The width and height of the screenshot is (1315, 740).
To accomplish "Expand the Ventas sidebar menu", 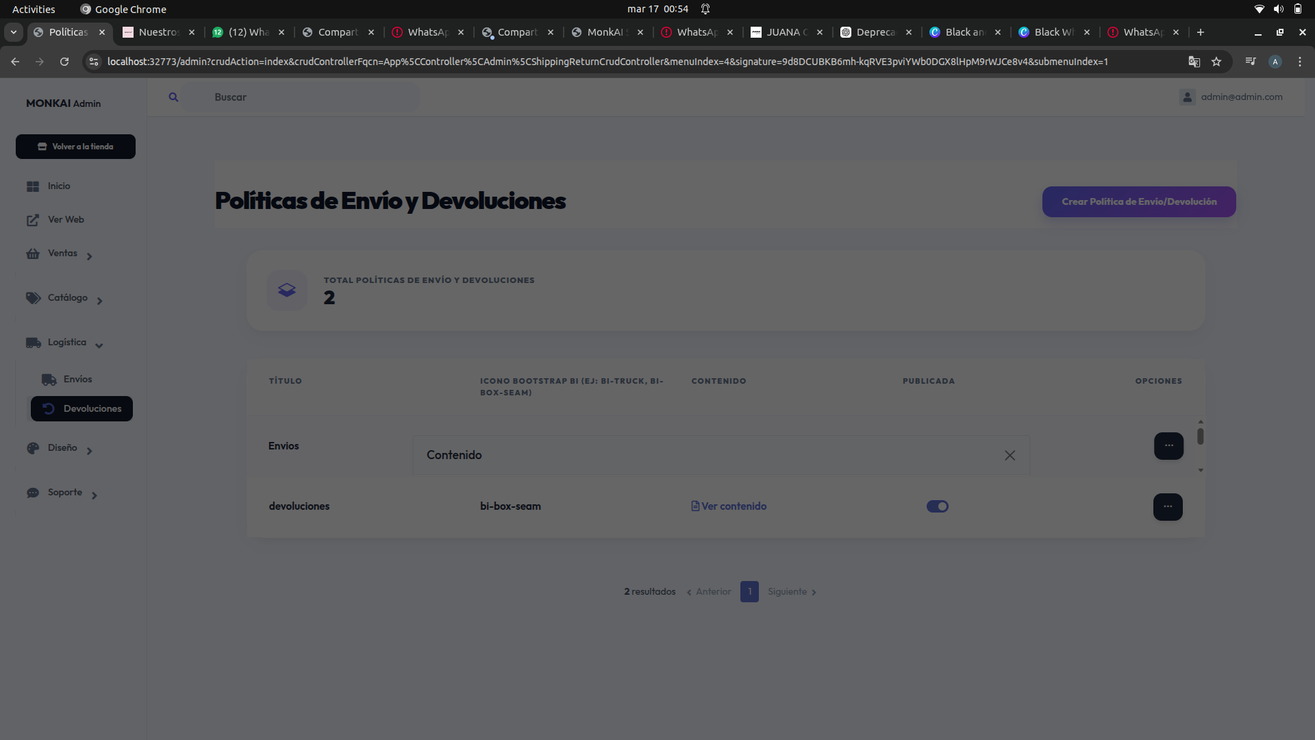I will click(x=62, y=254).
